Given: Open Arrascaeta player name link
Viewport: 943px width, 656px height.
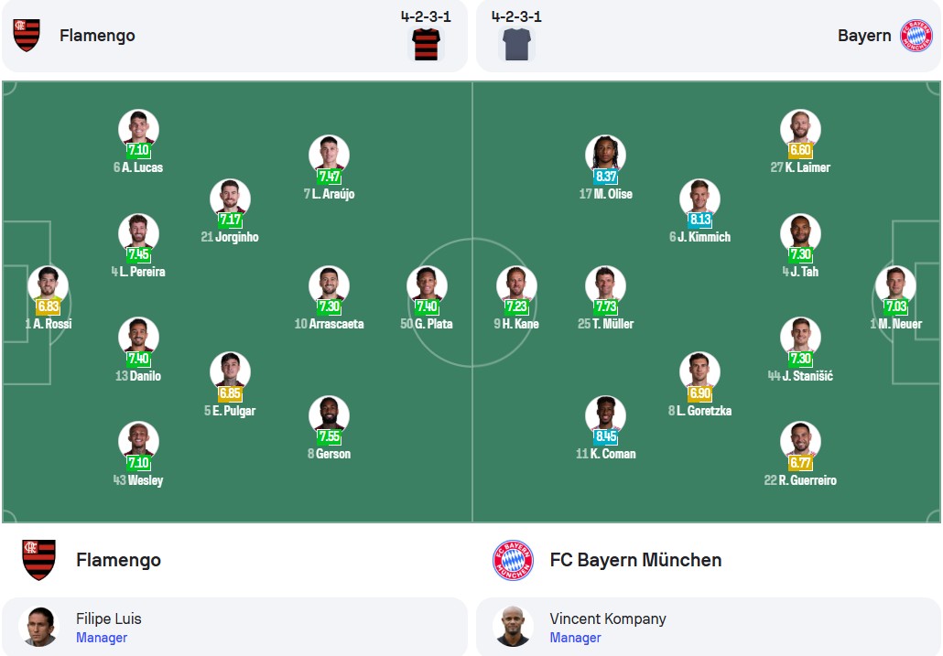Looking at the screenshot, I should tap(336, 324).
